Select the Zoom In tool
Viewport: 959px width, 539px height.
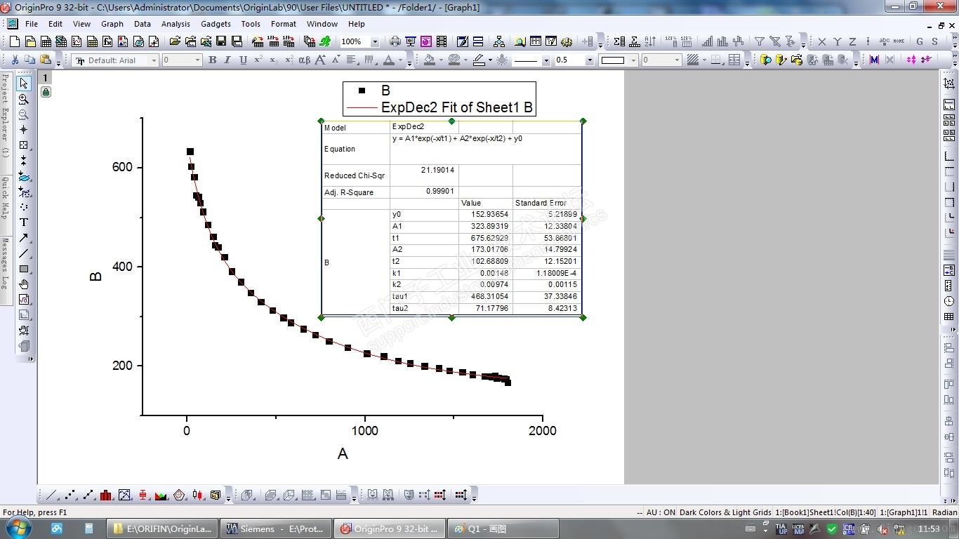tap(24, 99)
